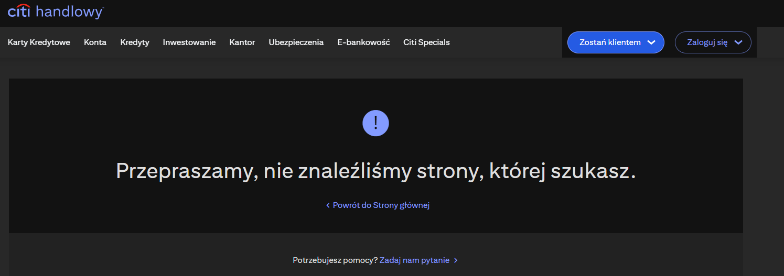Select Kredyty in the navigation bar
Viewport: 784px width, 276px height.
click(135, 42)
